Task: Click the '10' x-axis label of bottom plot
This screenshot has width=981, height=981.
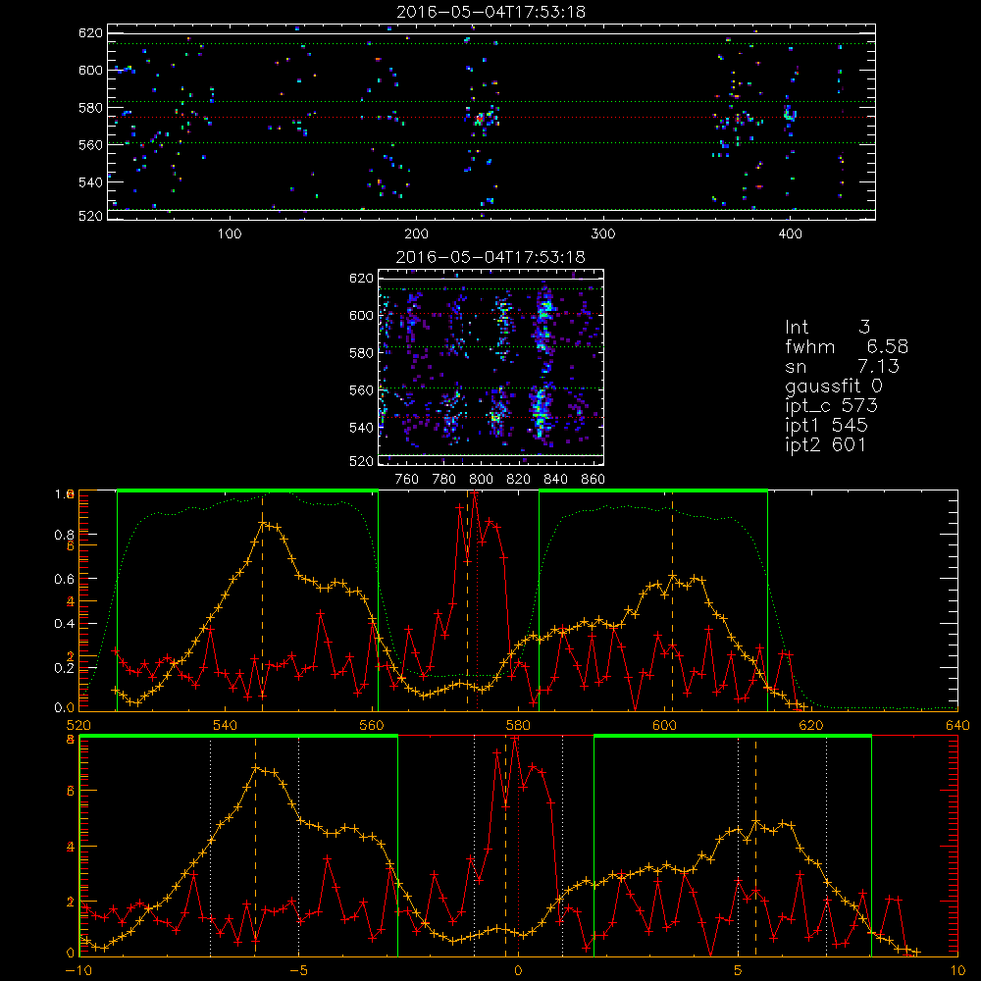Action: pos(957,970)
